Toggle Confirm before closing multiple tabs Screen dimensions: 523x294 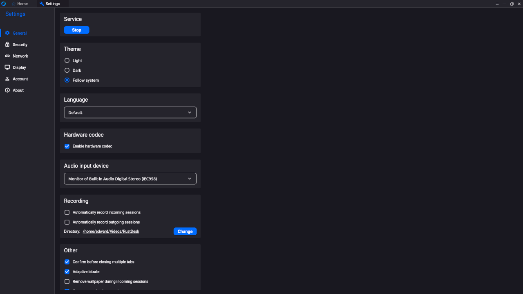point(67,262)
